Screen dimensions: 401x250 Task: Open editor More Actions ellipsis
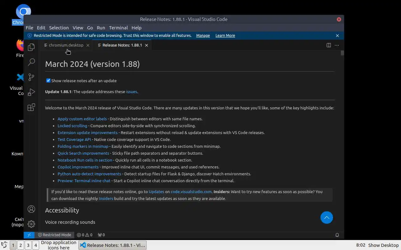(337, 45)
